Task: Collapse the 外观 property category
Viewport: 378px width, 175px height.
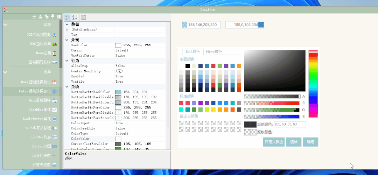Action: pyautogui.click(x=67, y=40)
